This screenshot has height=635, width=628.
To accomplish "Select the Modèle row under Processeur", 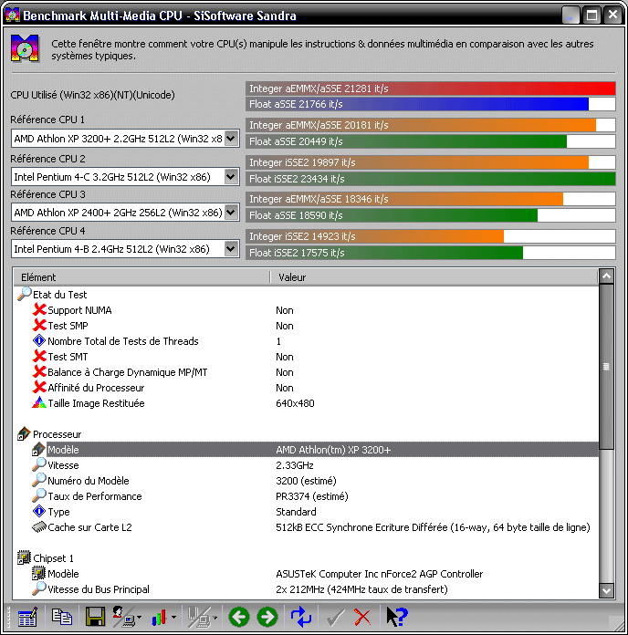I will [x=63, y=450].
